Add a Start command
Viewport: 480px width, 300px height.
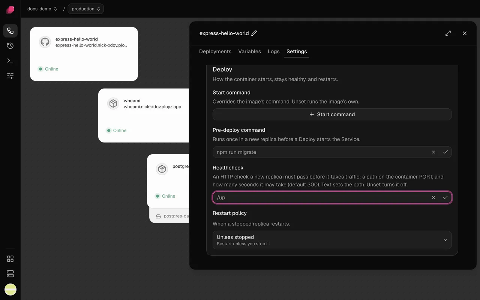(332, 114)
